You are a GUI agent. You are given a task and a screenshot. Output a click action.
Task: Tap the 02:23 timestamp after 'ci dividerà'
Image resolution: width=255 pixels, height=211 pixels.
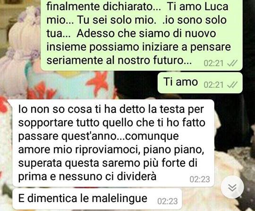click(200, 179)
